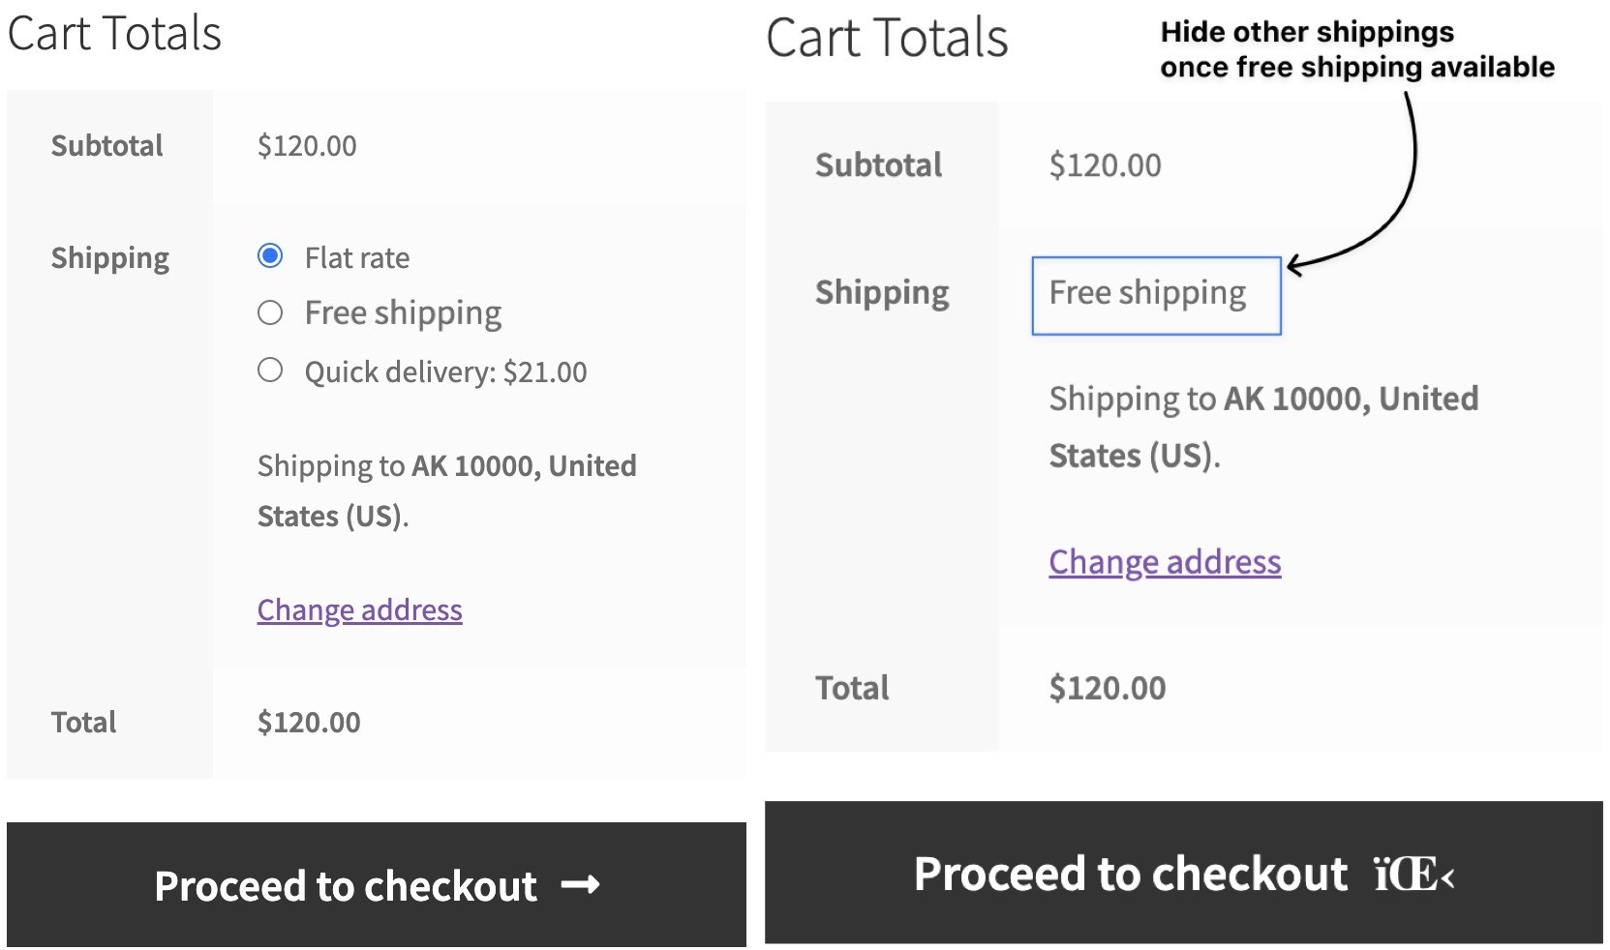This screenshot has height=950, width=1610.
Task: Click the shipping address text under the radio options
Action: pos(446,490)
